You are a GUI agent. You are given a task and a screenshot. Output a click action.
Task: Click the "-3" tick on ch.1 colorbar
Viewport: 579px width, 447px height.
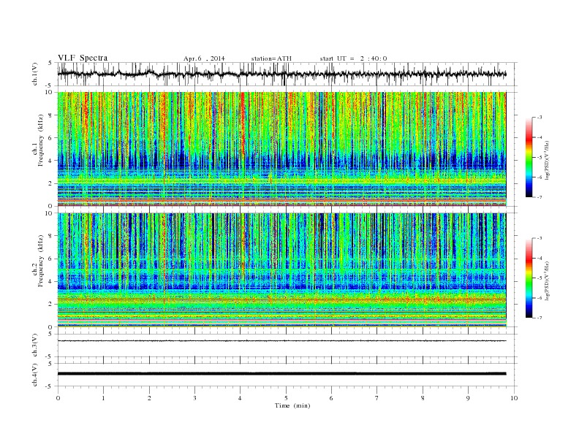click(x=540, y=118)
